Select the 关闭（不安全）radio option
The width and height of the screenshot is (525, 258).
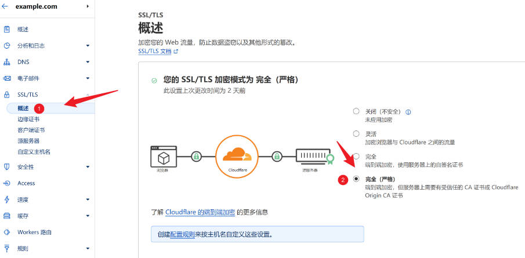click(356, 111)
